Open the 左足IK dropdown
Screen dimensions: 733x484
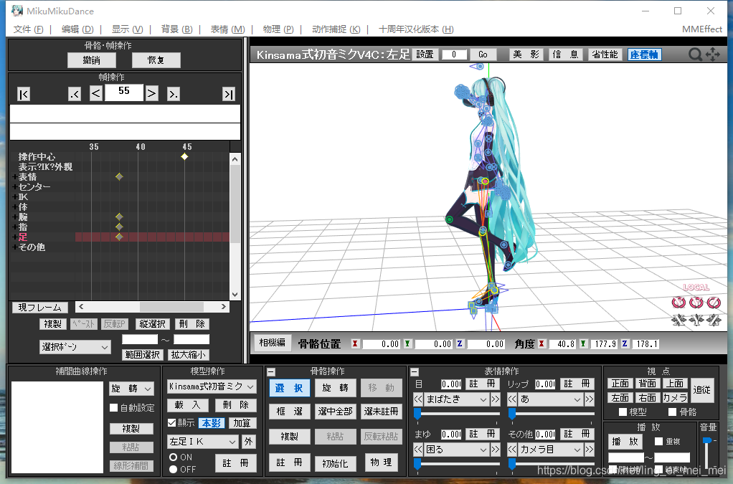click(x=203, y=442)
